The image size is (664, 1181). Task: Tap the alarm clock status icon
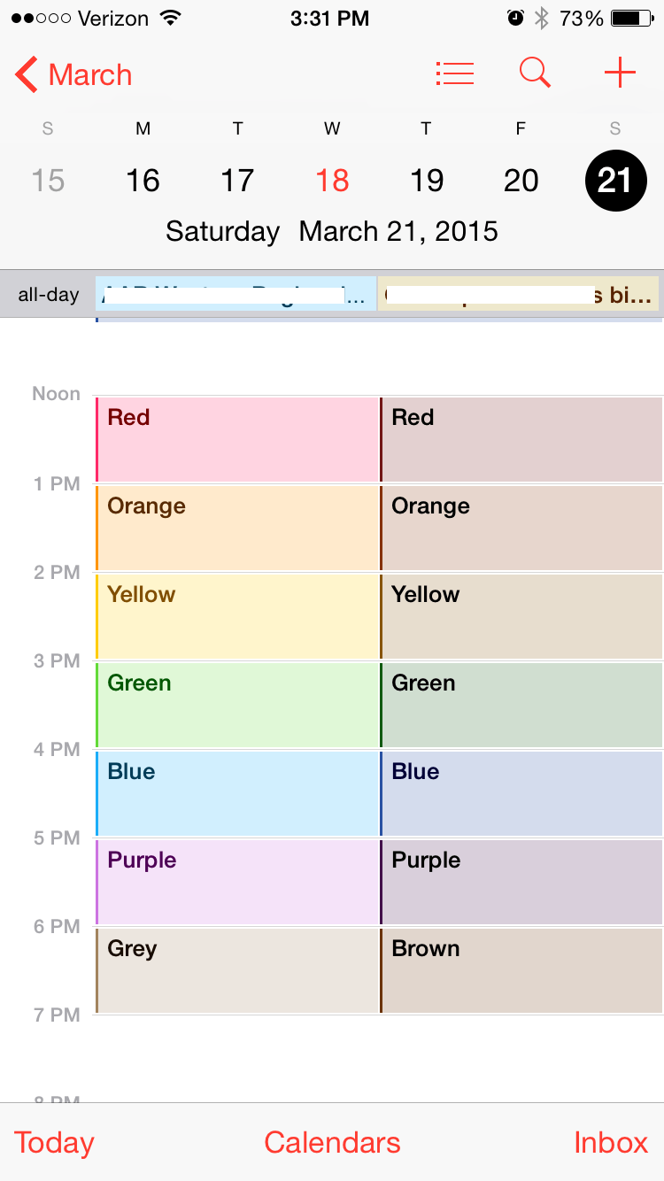click(515, 19)
